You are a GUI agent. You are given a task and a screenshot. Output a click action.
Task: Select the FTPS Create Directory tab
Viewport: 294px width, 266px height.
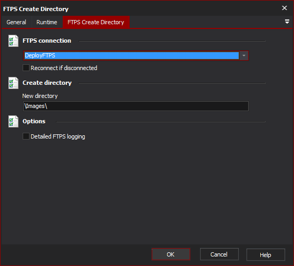pyautogui.click(x=96, y=22)
